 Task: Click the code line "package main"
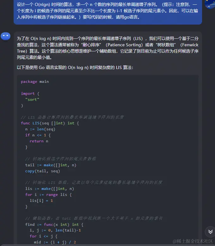[35, 82]
